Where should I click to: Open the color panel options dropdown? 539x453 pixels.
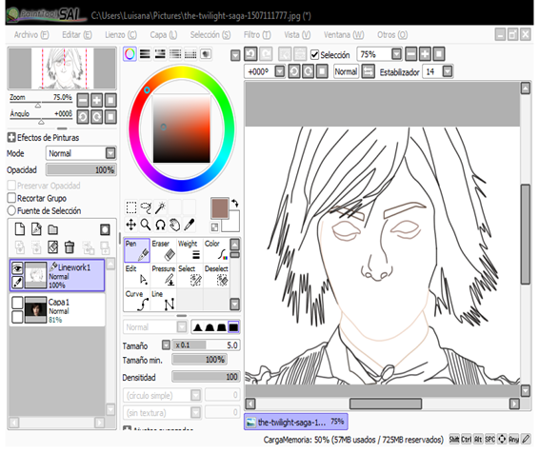coord(235,55)
